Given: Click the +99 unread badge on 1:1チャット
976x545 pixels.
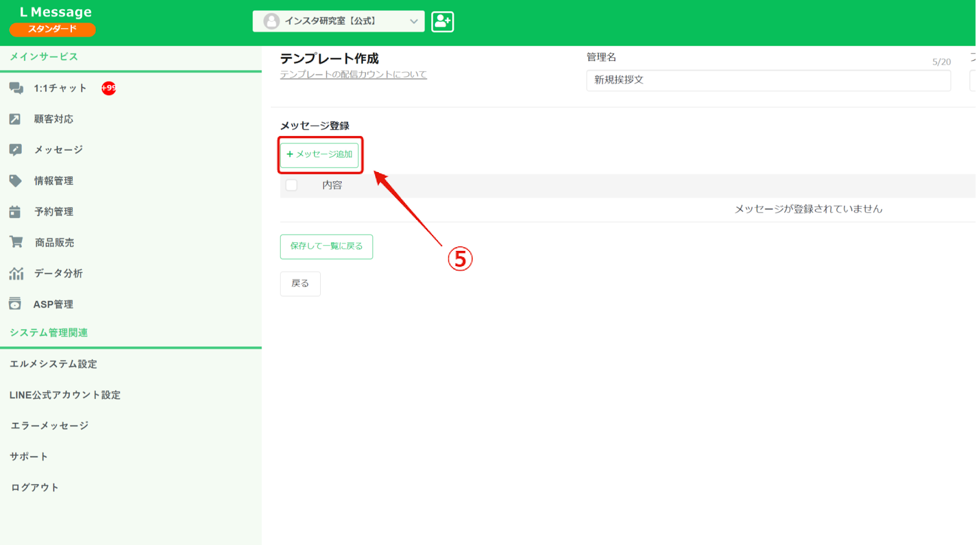Looking at the screenshot, I should click(109, 88).
